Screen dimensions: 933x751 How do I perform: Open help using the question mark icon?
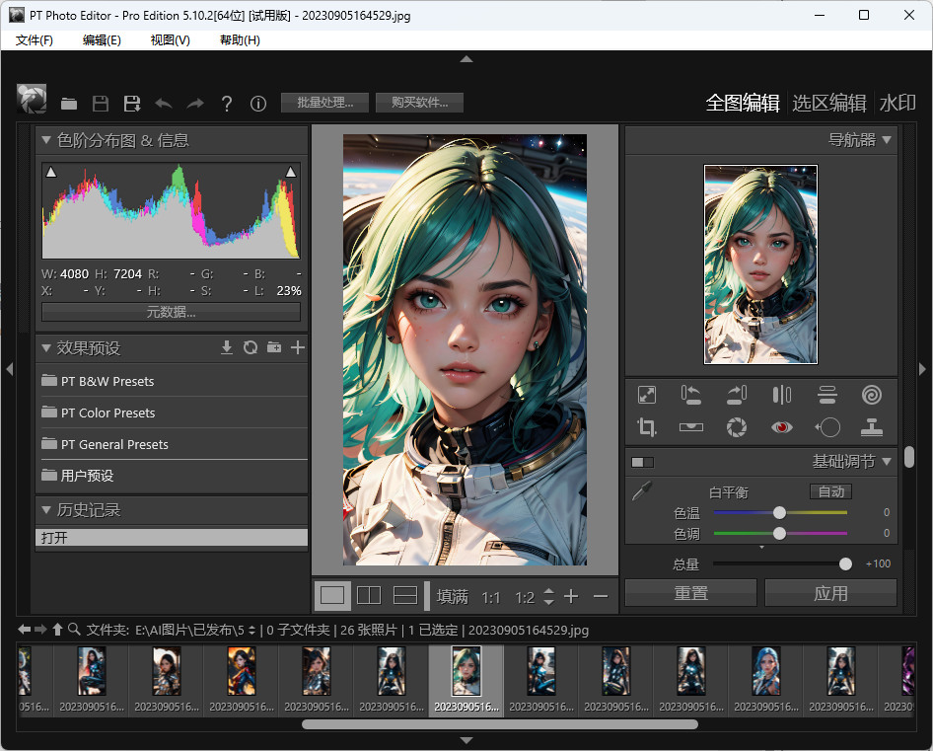pyautogui.click(x=227, y=104)
